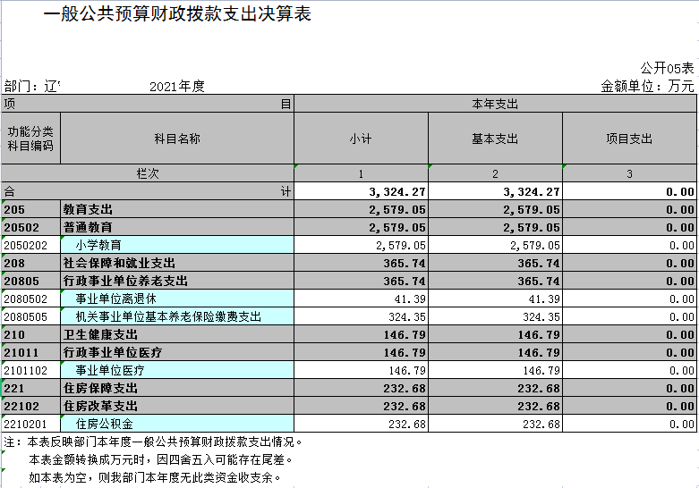Select 行政事业单位养老支出 cell
699x488 pixels.
point(177,281)
